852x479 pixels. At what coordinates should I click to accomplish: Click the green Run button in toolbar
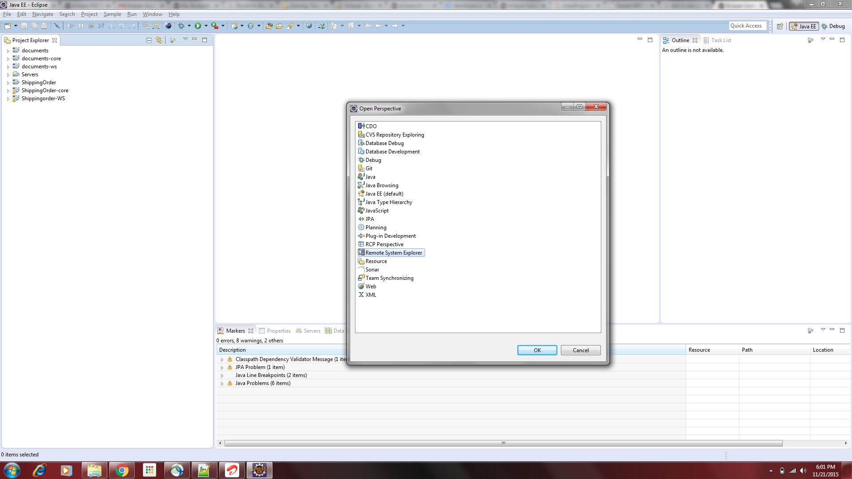tap(198, 26)
